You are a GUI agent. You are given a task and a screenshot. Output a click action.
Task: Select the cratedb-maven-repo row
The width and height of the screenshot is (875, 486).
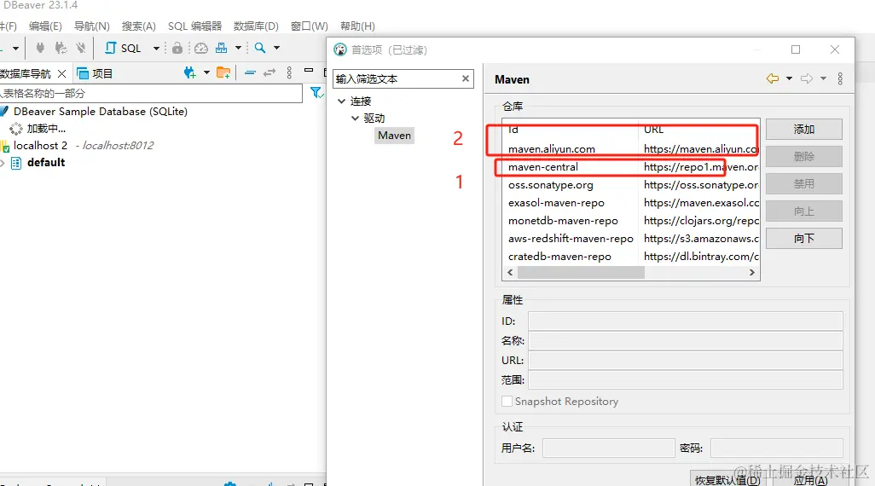(x=630, y=256)
